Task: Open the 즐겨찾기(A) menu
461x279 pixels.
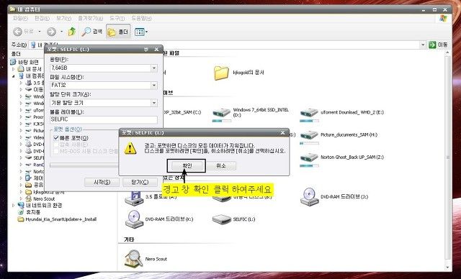Action: (90, 18)
